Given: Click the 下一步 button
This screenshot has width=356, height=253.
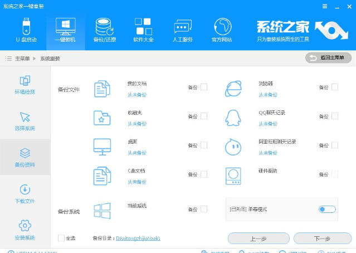Looking at the screenshot, I should 322,239.
